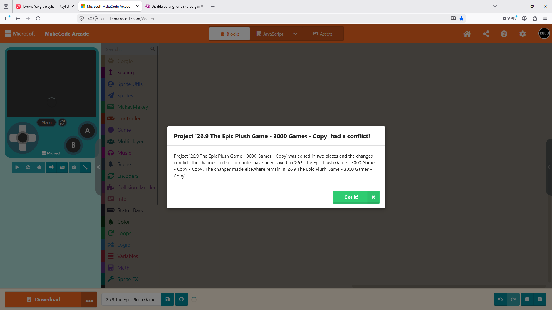Open the Scaling block category
The width and height of the screenshot is (552, 310).
coord(130,73)
